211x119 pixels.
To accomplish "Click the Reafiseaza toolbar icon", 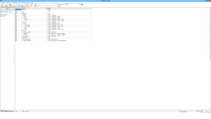I will tap(23, 5).
